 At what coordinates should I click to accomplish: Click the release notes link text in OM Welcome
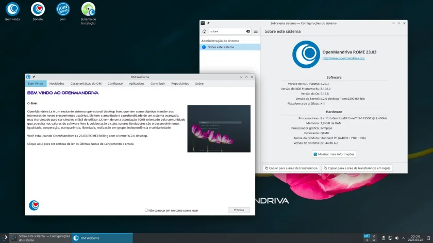[x=80, y=144]
